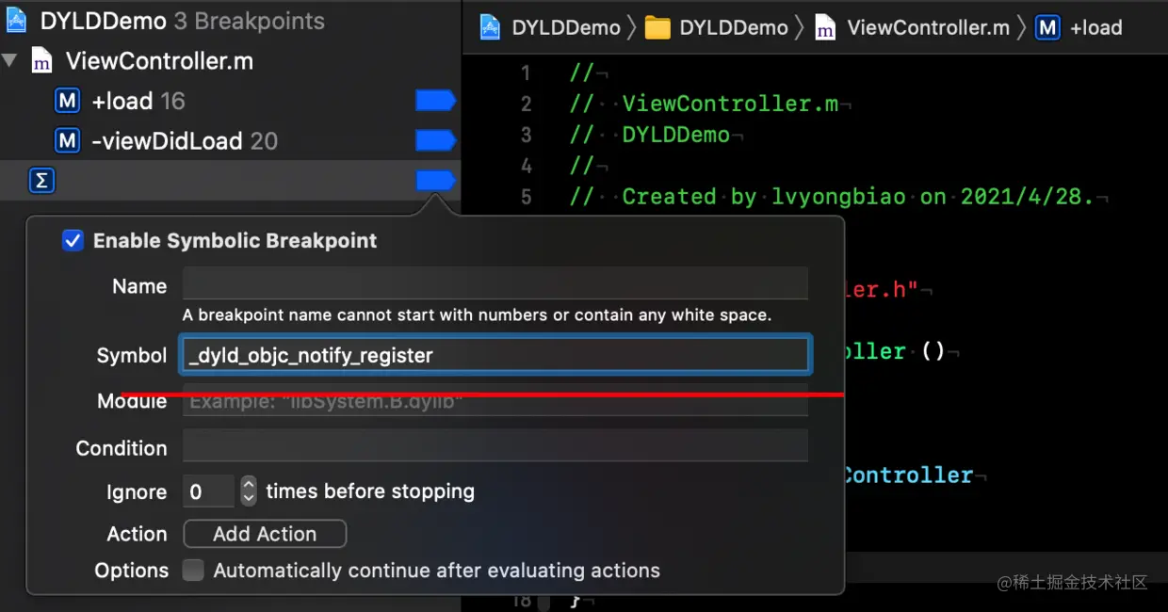Open ViewController.m segment in jump bar
The width and height of the screenshot is (1168, 612).
[928, 27]
